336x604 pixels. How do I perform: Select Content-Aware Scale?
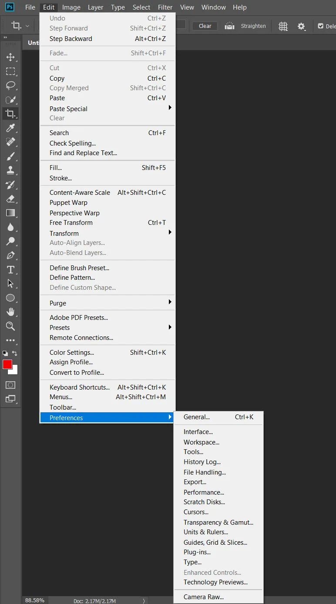click(x=108, y=192)
